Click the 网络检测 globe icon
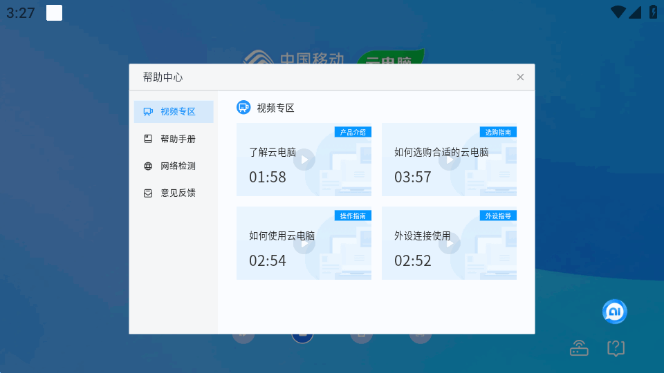 pos(148,166)
